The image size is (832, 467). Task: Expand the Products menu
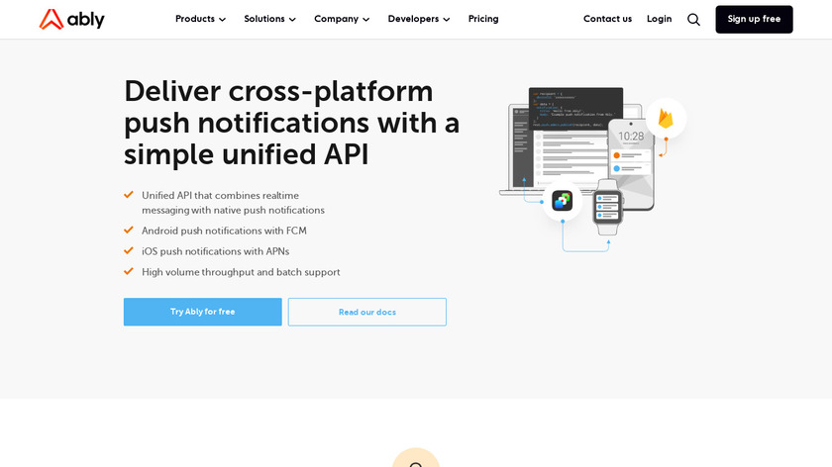200,19
